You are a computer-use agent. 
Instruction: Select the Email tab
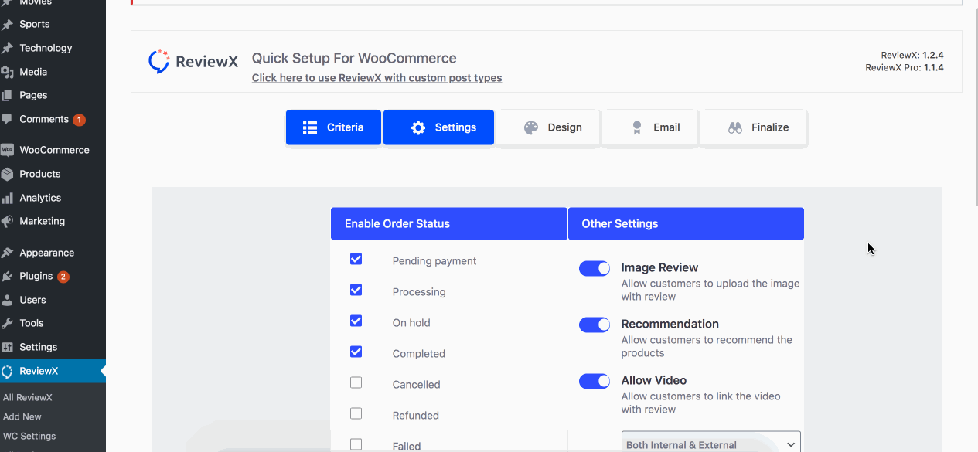(650, 127)
